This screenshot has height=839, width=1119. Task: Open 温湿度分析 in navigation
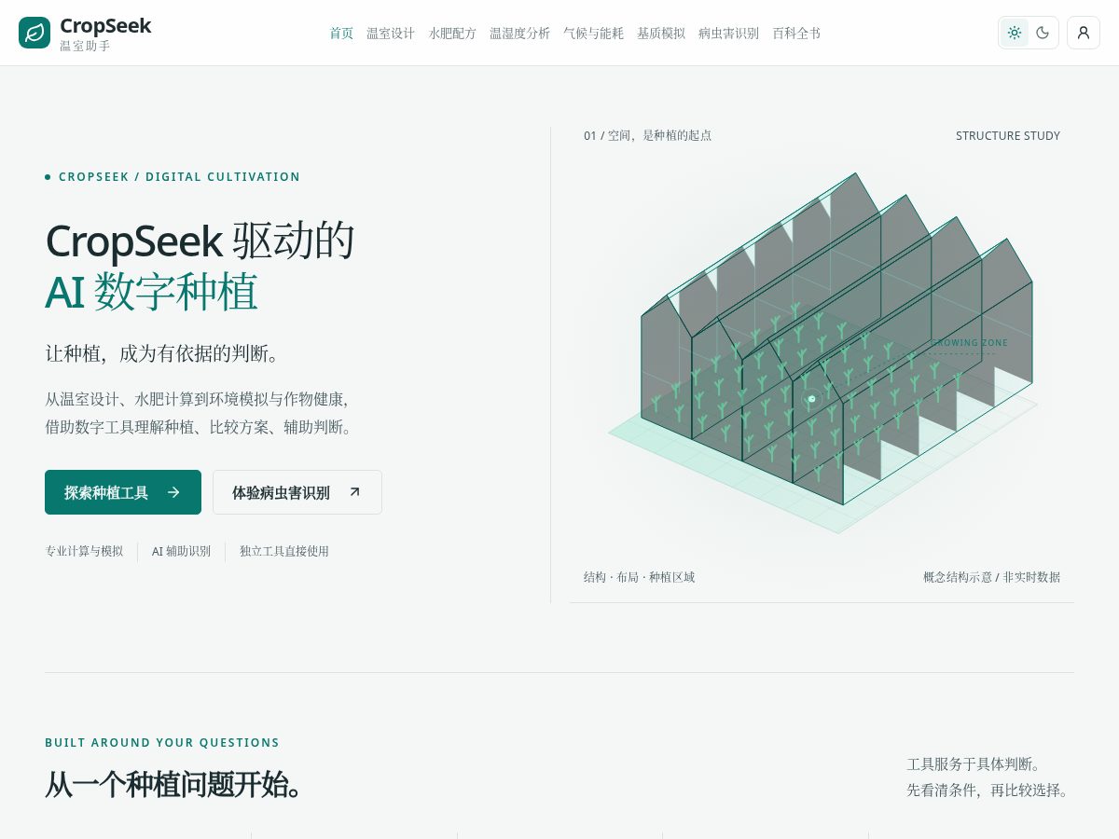[x=519, y=34]
